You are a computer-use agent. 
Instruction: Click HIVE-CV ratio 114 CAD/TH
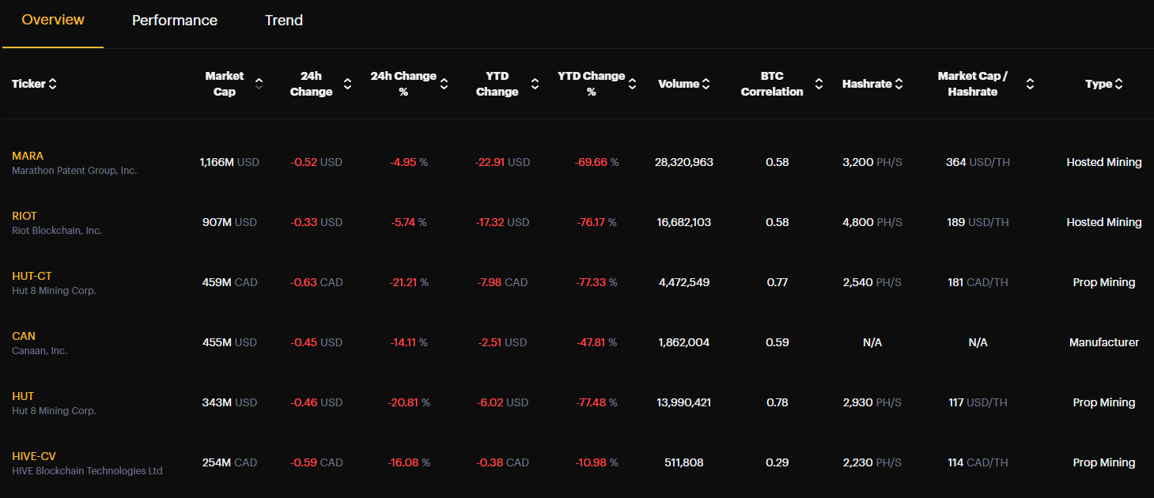tap(978, 462)
